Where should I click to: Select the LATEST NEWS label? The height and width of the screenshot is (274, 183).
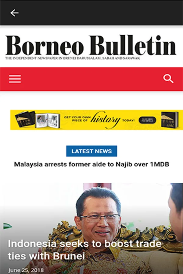tap(91, 151)
